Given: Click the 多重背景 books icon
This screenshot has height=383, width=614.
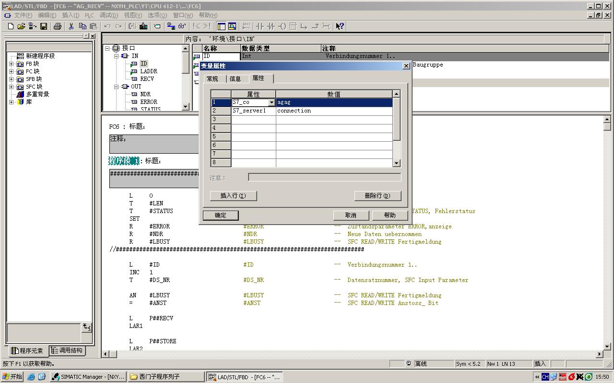Looking at the screenshot, I should (20, 94).
